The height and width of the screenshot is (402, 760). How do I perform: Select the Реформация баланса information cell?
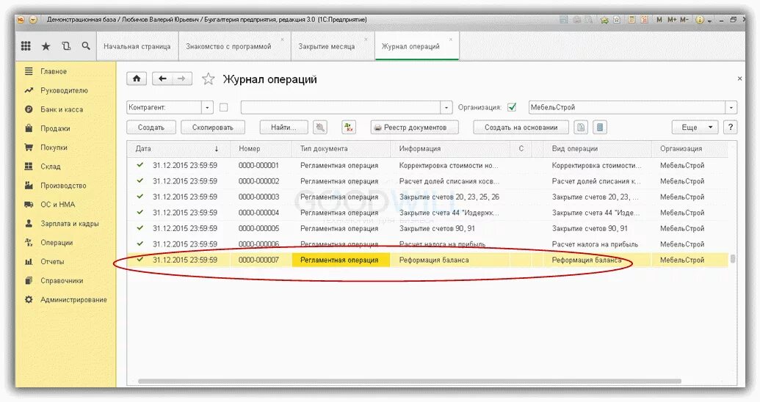pos(450,260)
